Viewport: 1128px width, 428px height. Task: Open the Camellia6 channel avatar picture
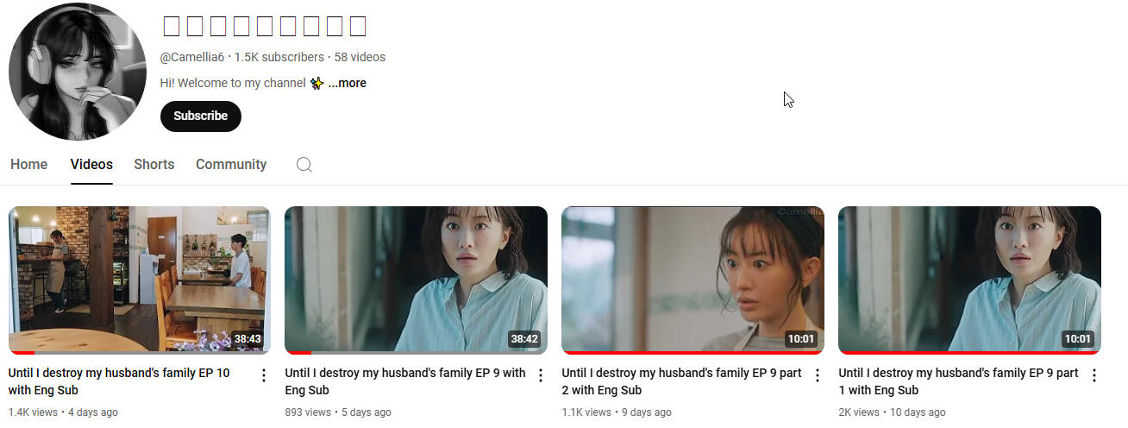point(78,72)
